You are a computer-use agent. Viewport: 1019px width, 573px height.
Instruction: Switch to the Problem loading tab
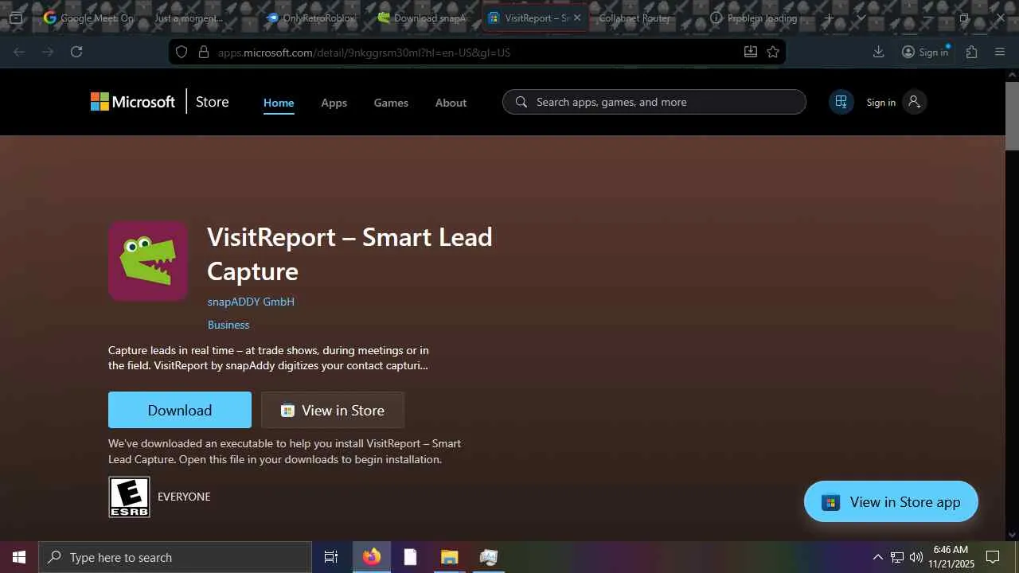pyautogui.click(x=753, y=18)
